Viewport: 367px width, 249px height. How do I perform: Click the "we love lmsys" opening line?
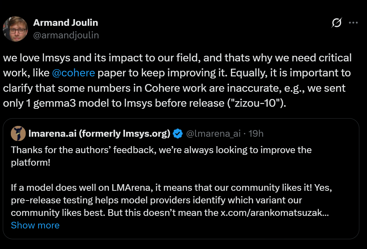pyautogui.click(x=177, y=58)
